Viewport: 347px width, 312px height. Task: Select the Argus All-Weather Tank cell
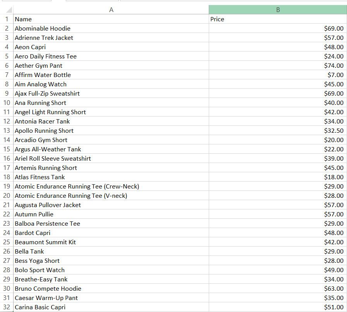[x=111, y=149]
